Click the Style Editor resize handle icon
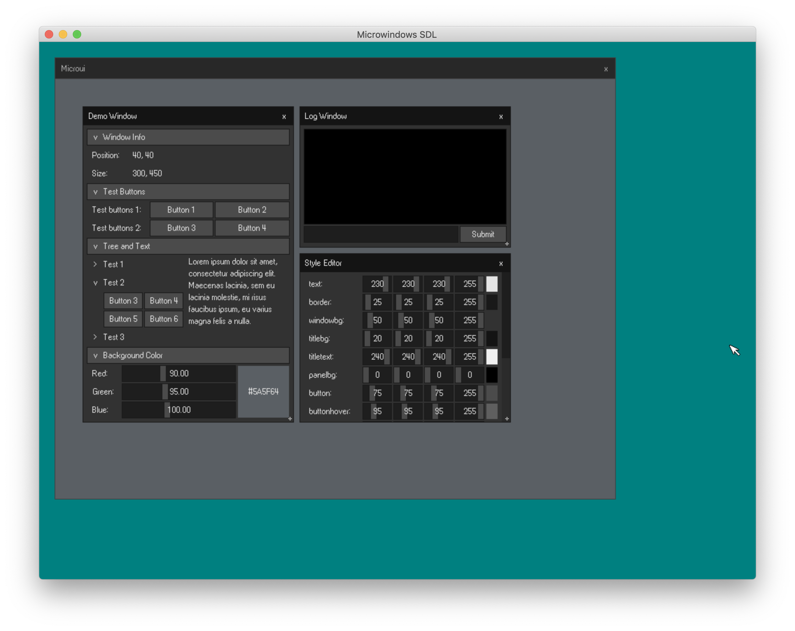Screen dimensions: 795x631 click(x=507, y=419)
